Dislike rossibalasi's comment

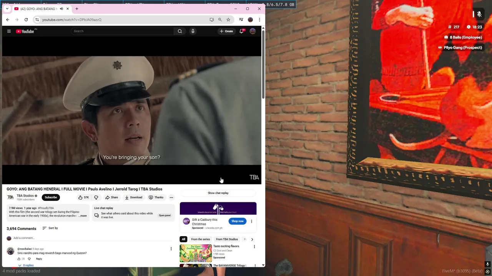29,259
